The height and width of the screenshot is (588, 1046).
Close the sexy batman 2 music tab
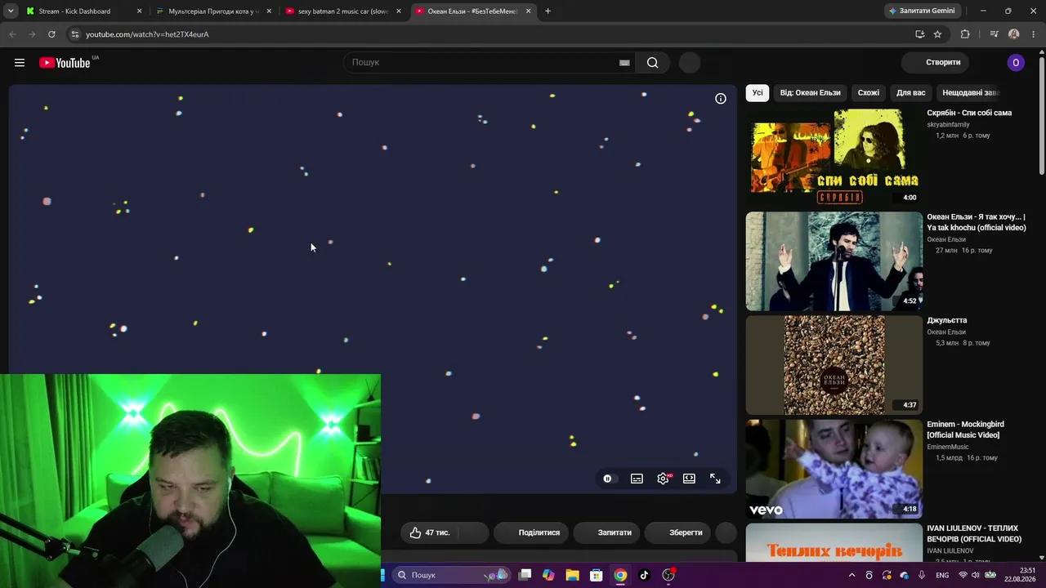click(x=399, y=11)
